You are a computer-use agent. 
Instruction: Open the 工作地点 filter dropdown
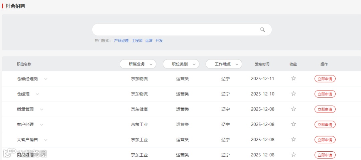point(224,64)
